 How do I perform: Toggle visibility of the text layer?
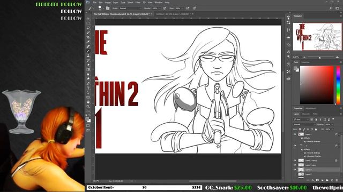pyautogui.click(x=295, y=146)
